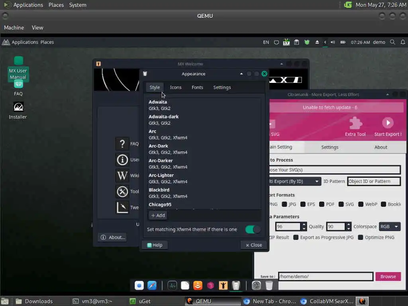Viewport: 408px width, 306px height.
Task: Switch to the Icons tab
Action: point(176,87)
